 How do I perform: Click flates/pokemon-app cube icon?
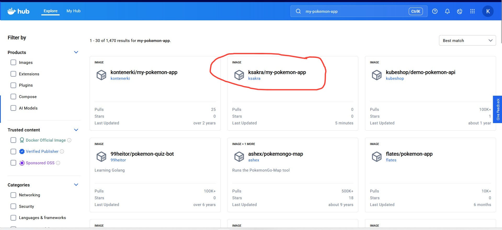tap(377, 156)
